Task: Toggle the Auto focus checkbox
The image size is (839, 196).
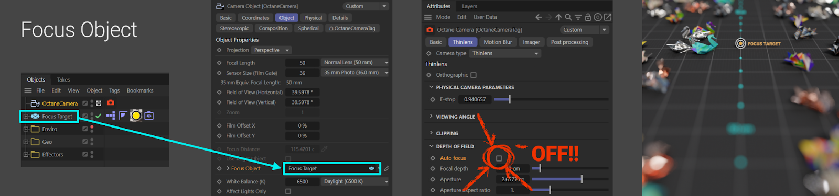Action: click(499, 158)
